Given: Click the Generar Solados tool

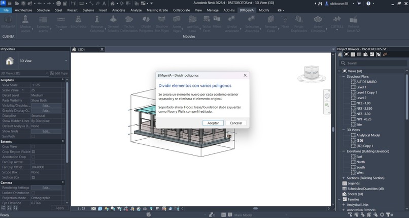Looking at the screenshot, I should point(113,24).
